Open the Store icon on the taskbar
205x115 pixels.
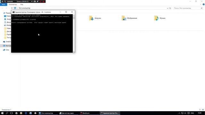point(16,113)
